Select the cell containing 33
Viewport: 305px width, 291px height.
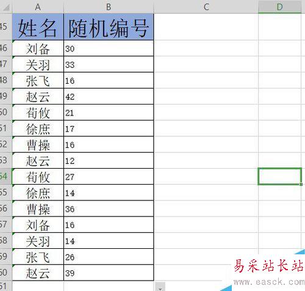click(109, 64)
